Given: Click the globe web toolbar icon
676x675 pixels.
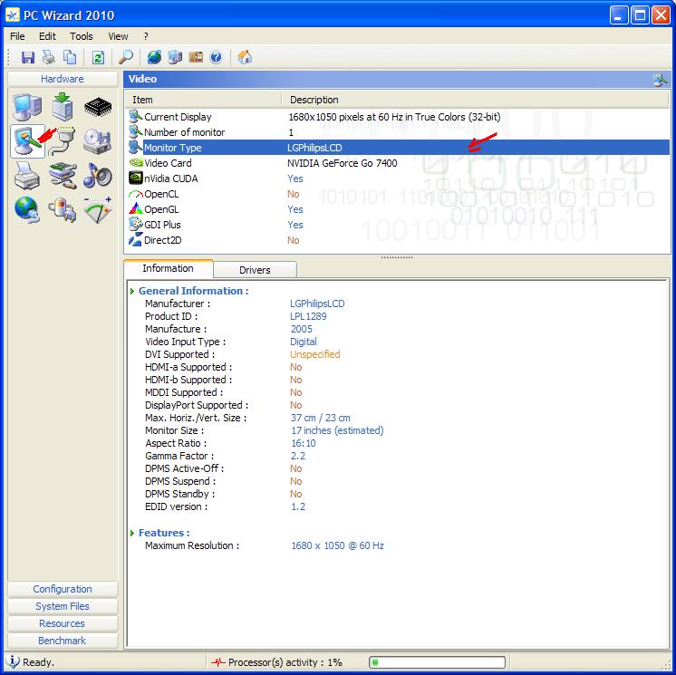Looking at the screenshot, I should [154, 57].
